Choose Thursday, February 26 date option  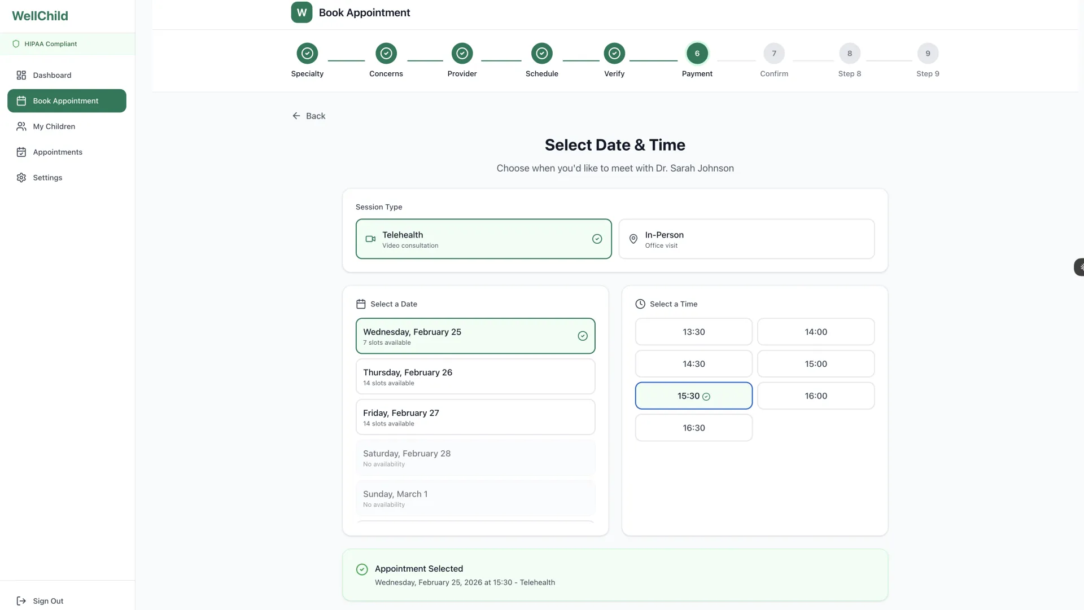click(475, 377)
